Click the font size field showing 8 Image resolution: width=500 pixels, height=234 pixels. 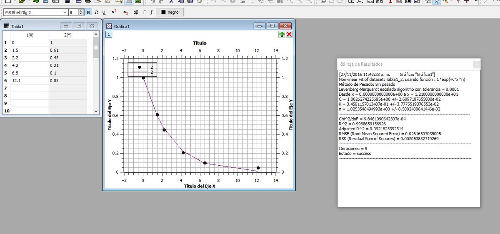click(74, 12)
